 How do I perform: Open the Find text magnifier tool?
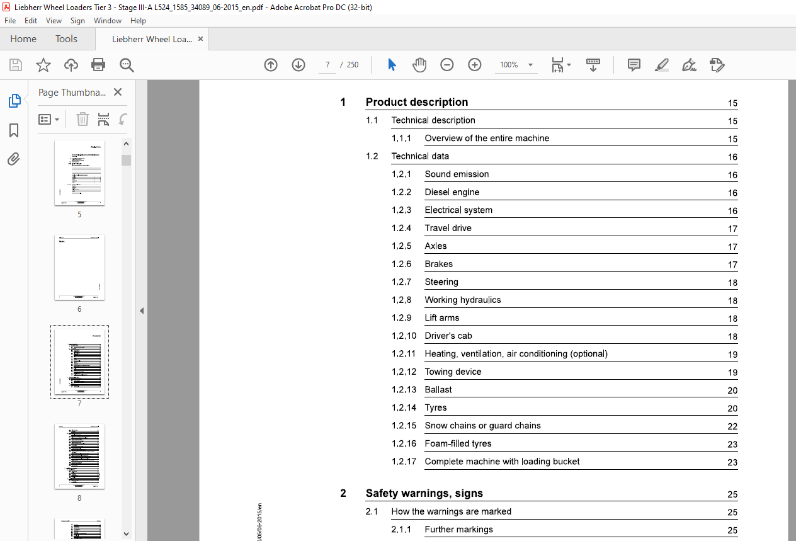127,65
